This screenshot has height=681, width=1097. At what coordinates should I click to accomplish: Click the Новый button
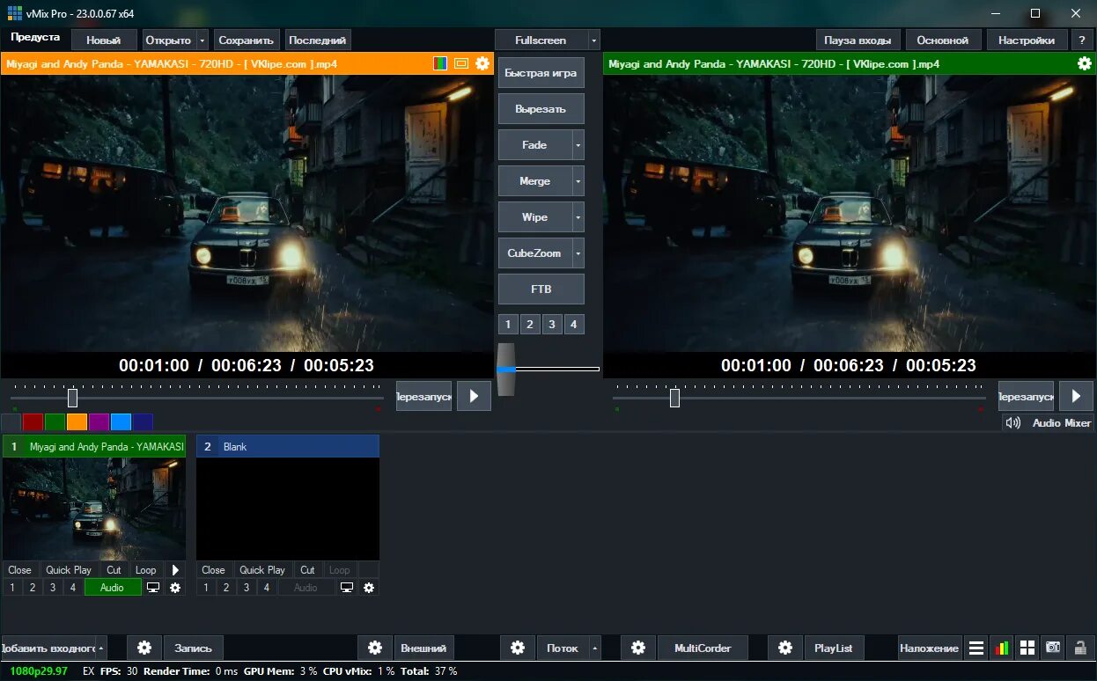(x=104, y=40)
